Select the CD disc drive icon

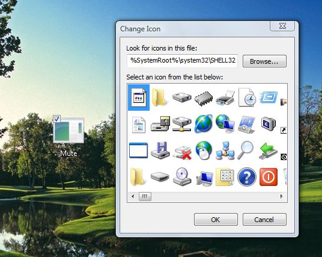click(x=182, y=176)
